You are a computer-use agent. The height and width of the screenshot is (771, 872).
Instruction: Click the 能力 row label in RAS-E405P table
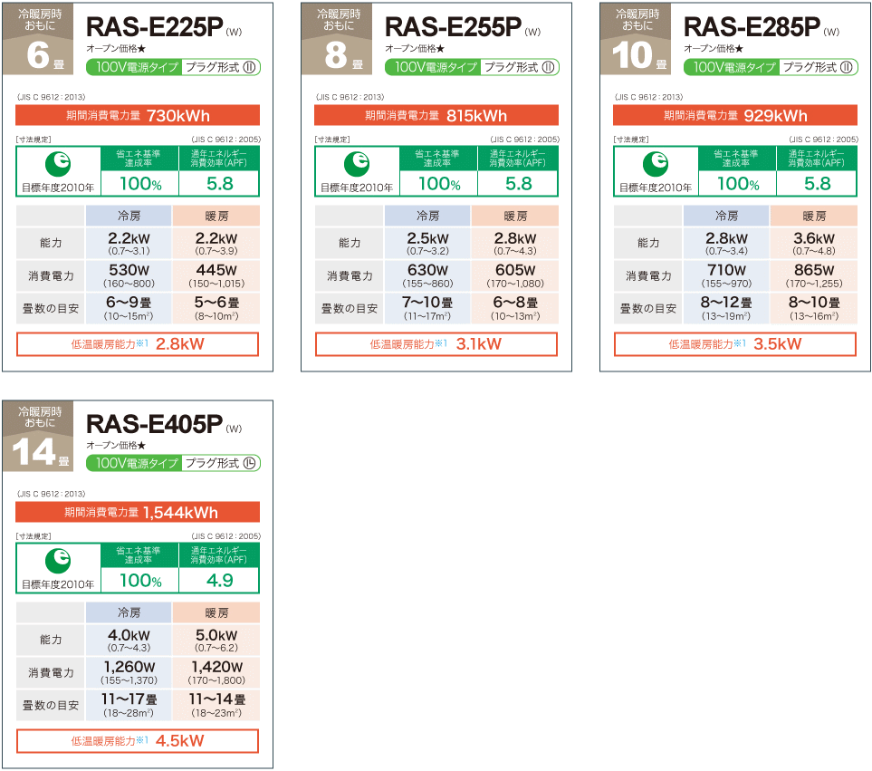point(51,640)
